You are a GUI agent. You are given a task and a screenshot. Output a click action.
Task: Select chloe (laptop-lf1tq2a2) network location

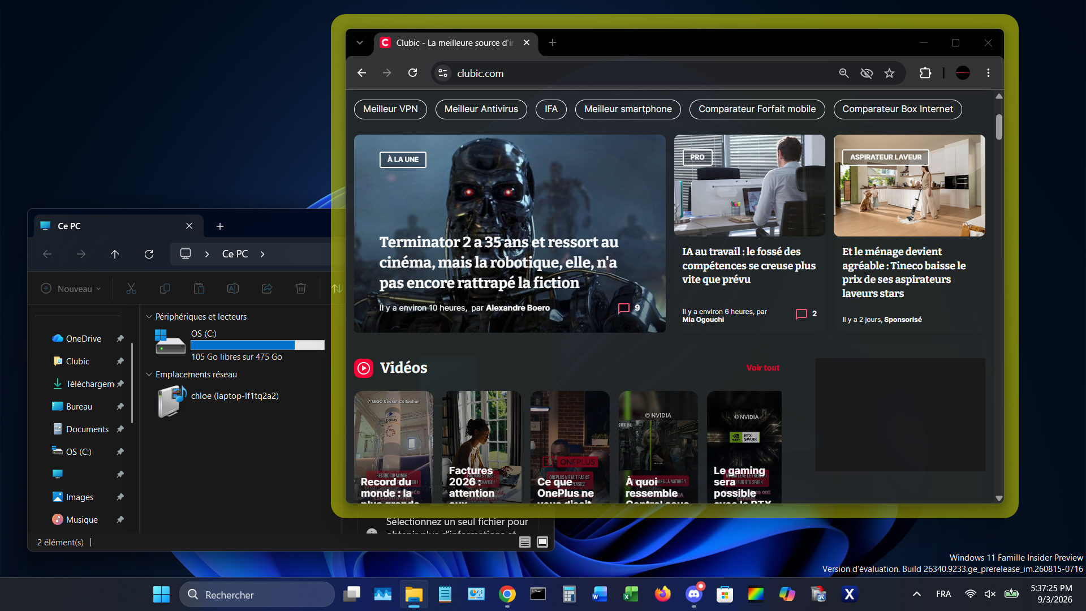tap(218, 401)
